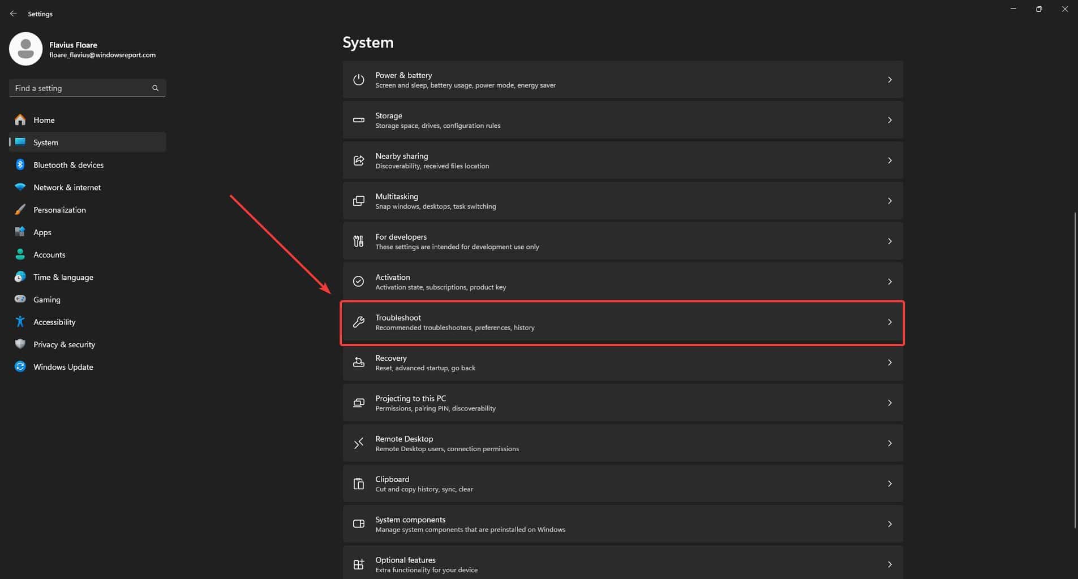Click the Network wifi icon in sidebar

(20, 187)
